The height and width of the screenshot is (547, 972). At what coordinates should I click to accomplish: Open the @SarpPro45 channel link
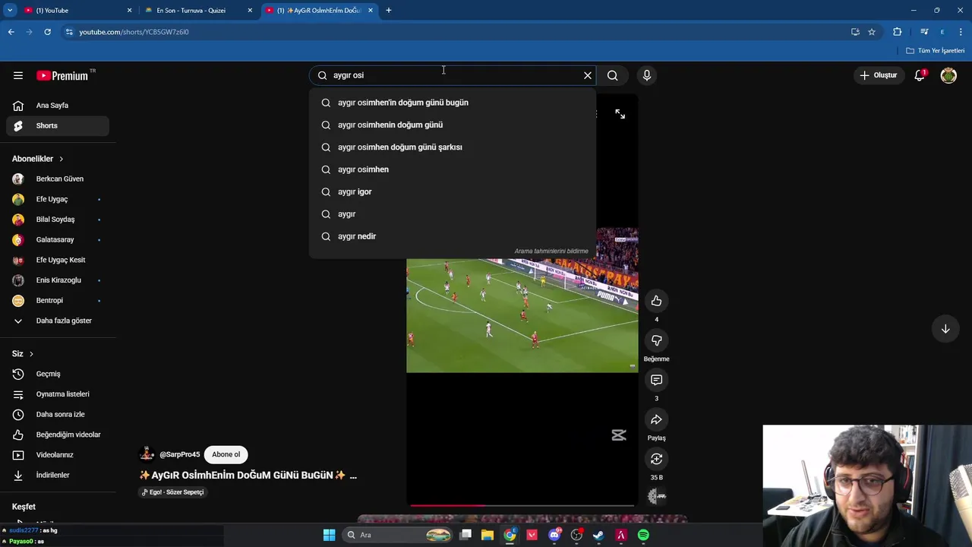[x=180, y=454]
